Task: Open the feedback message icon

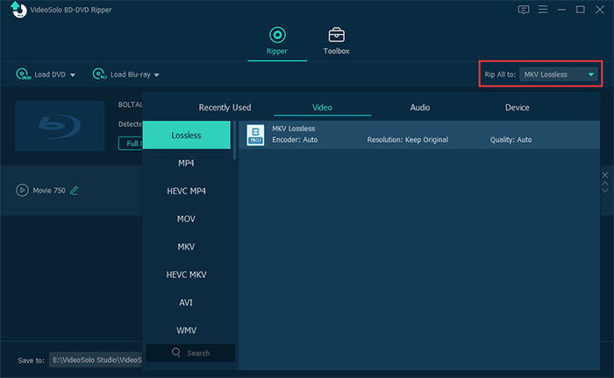Action: point(523,10)
